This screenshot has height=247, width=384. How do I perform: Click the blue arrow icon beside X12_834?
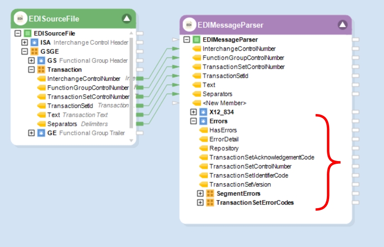point(203,112)
